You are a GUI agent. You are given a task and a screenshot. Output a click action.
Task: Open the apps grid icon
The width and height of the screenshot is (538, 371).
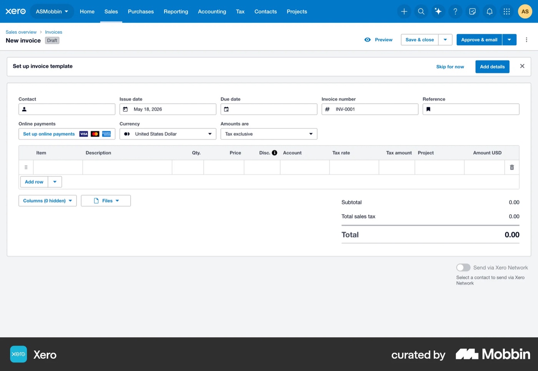[506, 12]
